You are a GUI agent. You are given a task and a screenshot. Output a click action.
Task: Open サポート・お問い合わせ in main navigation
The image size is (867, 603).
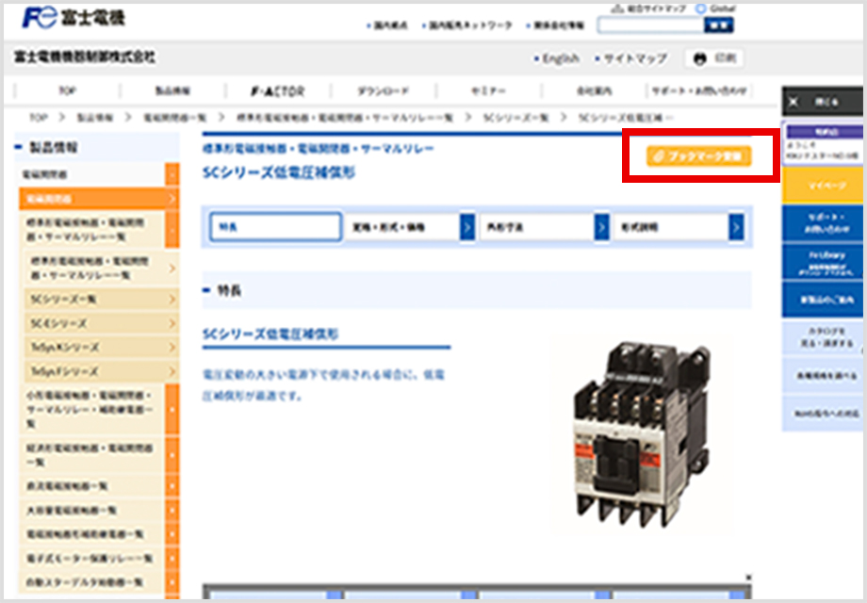[x=699, y=91]
